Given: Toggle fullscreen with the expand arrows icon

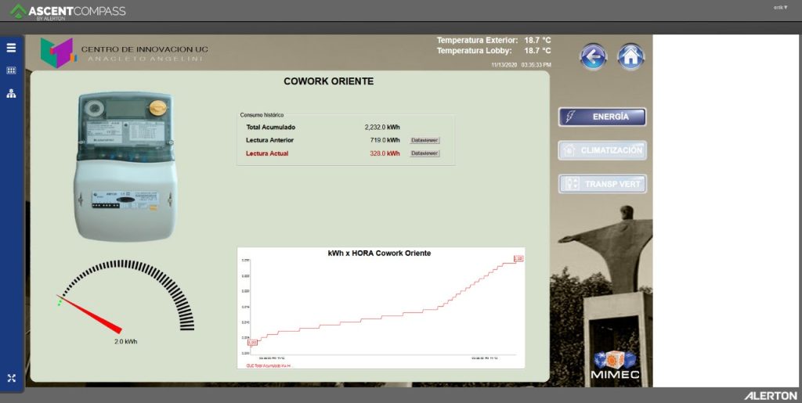Looking at the screenshot, I should [x=11, y=378].
